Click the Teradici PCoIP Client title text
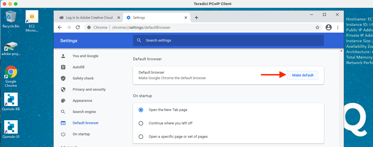 click(212, 4)
